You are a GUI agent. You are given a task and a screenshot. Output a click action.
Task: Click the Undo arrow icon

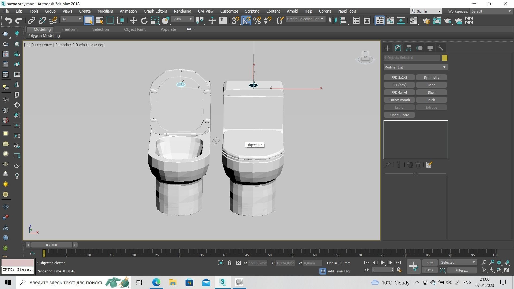(8, 21)
